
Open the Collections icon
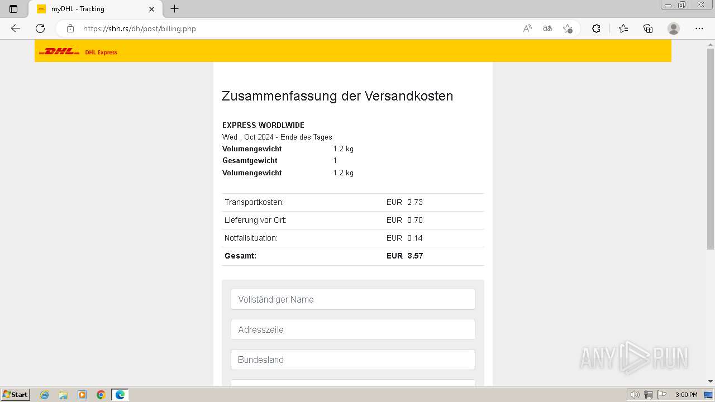click(648, 28)
